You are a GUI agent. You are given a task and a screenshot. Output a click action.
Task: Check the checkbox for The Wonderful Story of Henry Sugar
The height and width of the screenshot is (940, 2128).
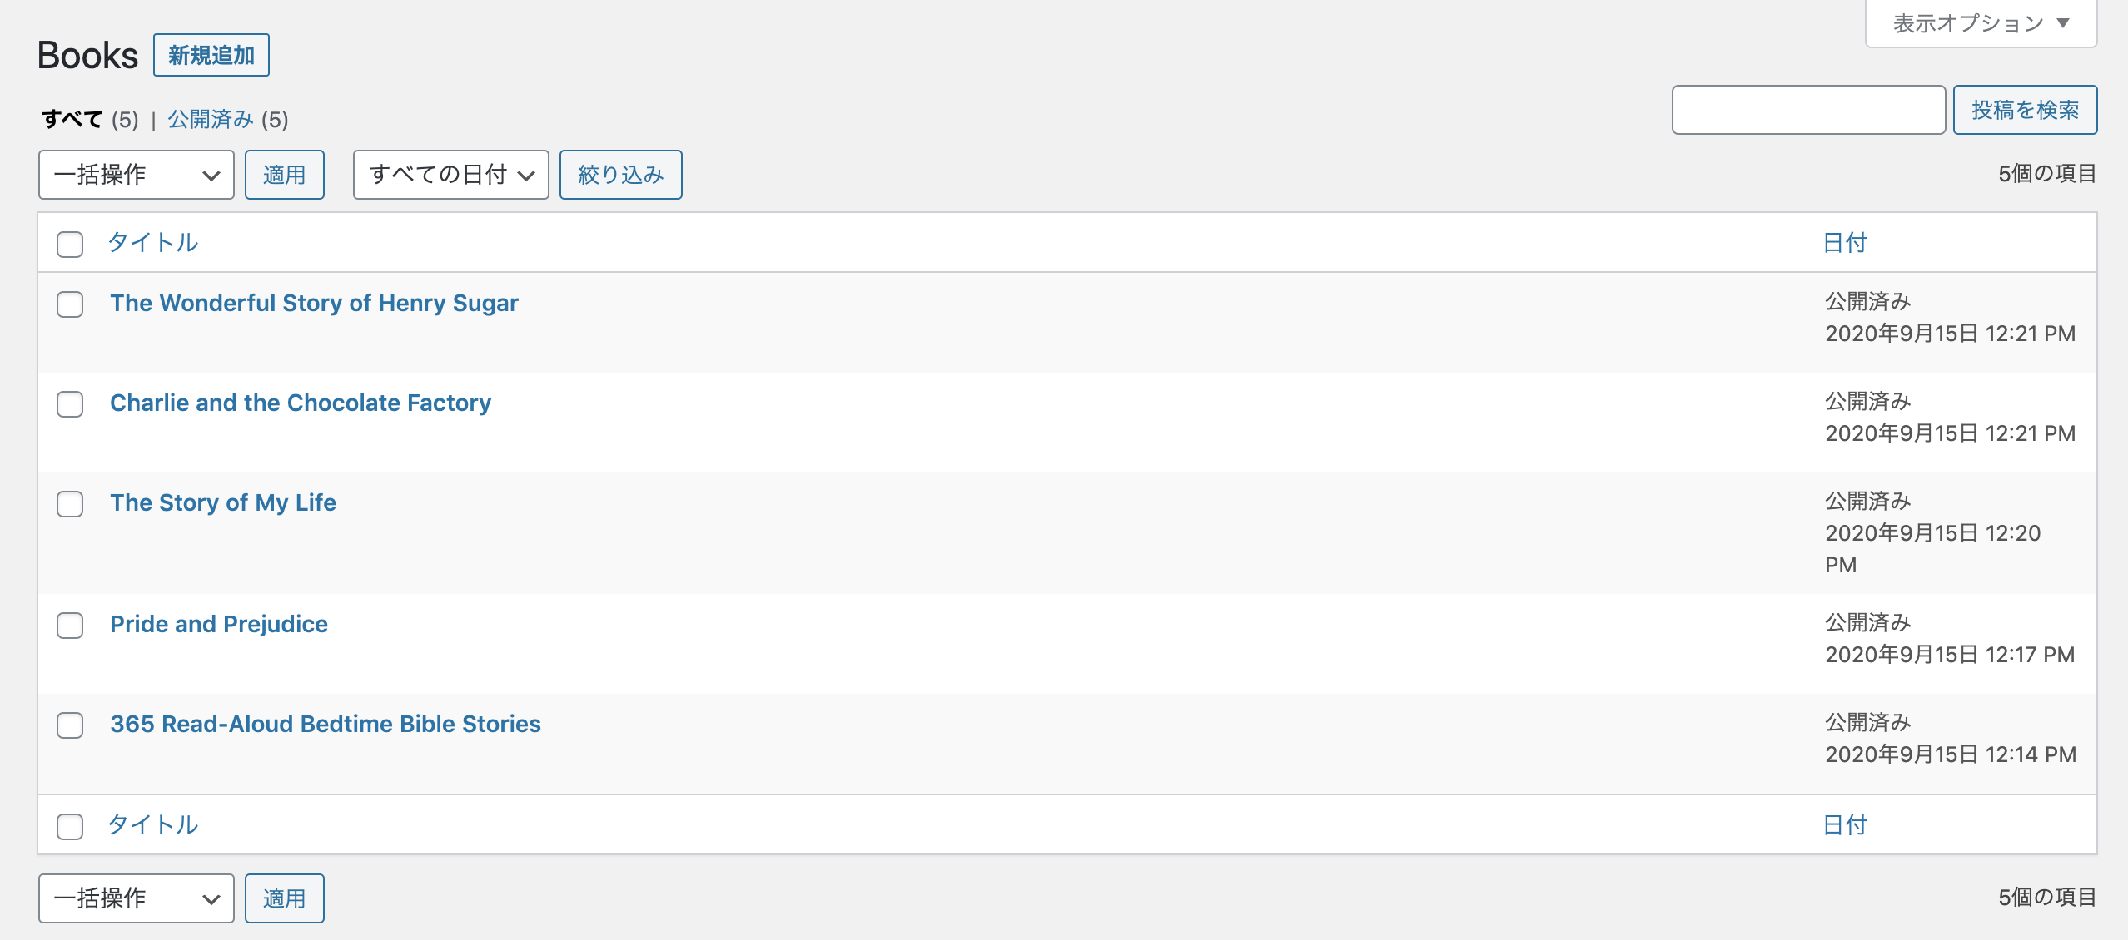pos(70,305)
